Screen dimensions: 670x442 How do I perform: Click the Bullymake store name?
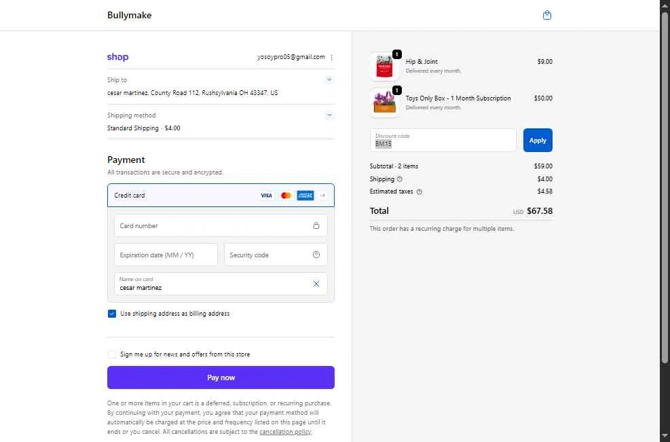point(129,15)
